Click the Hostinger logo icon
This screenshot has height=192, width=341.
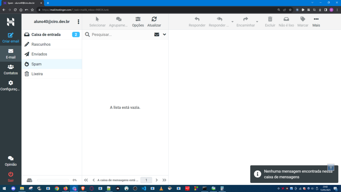[x=11, y=22]
